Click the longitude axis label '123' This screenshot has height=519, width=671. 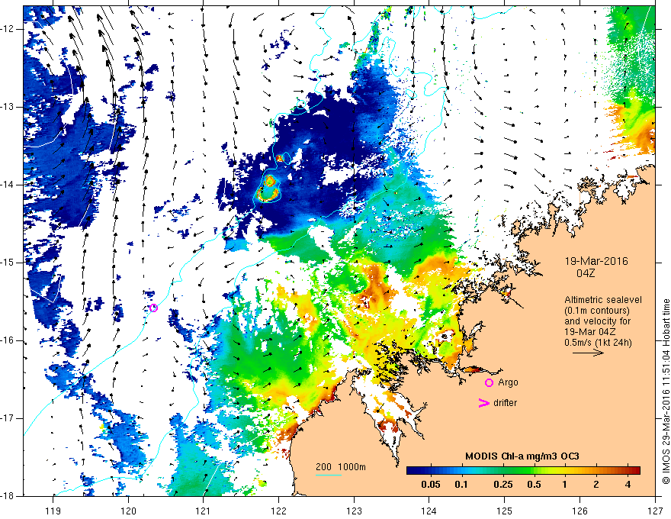coord(354,511)
